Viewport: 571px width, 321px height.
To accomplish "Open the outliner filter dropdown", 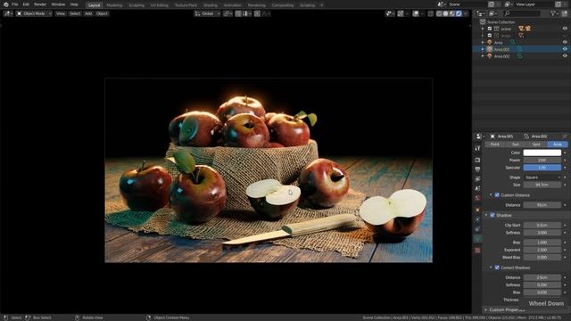I will point(554,13).
